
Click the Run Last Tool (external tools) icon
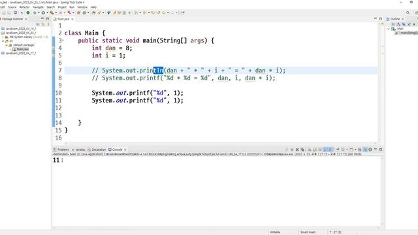(x=52, y=13)
